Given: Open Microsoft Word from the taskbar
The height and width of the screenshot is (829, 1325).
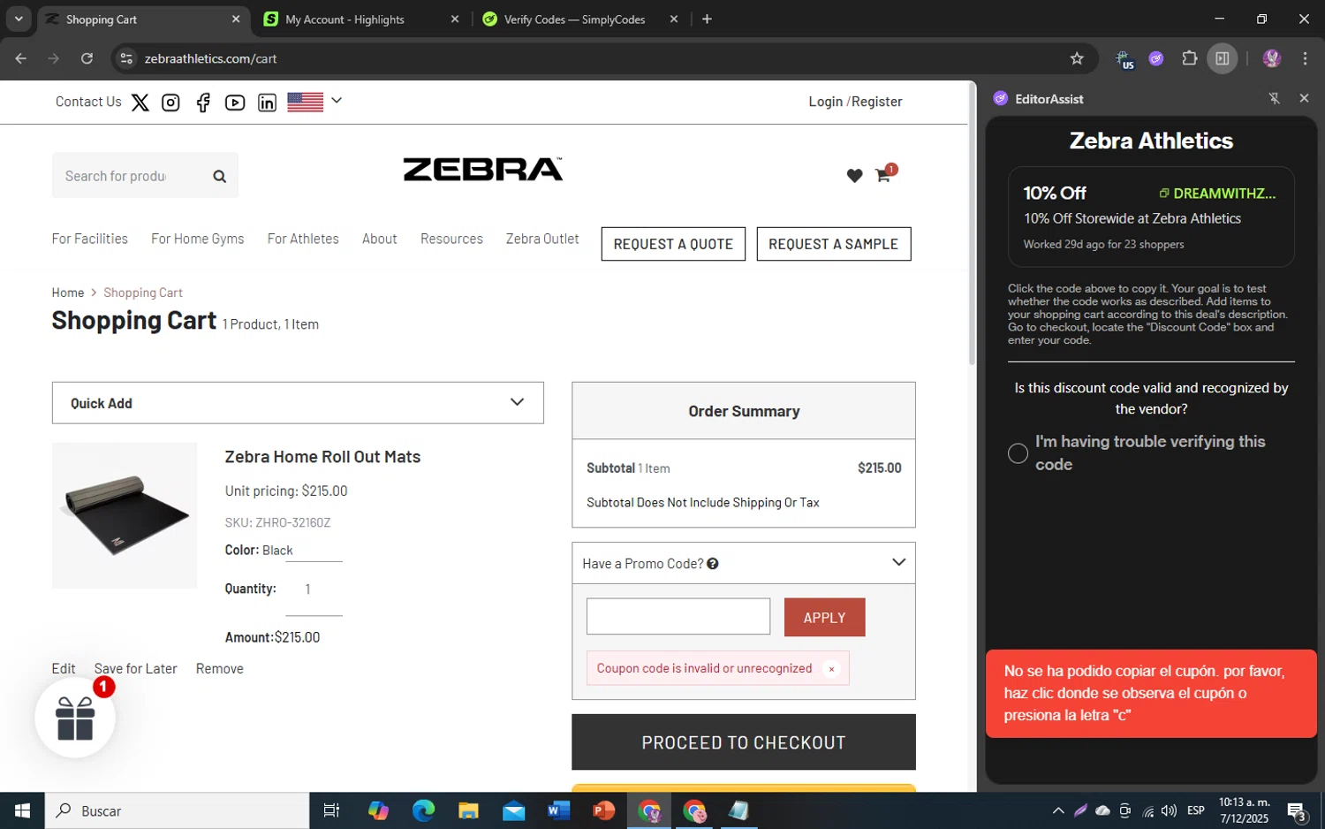Looking at the screenshot, I should pyautogui.click(x=559, y=810).
